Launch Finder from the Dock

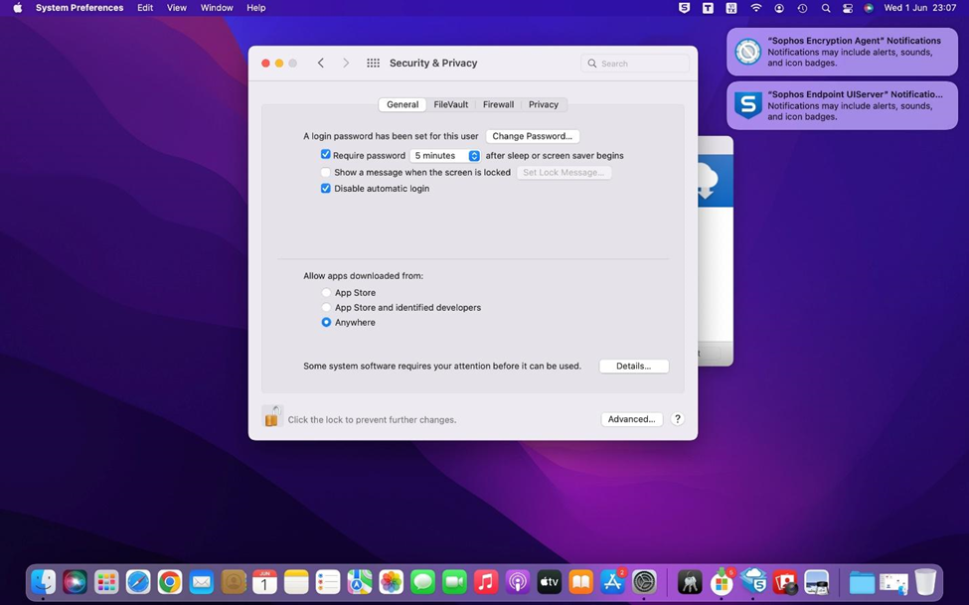click(x=44, y=582)
